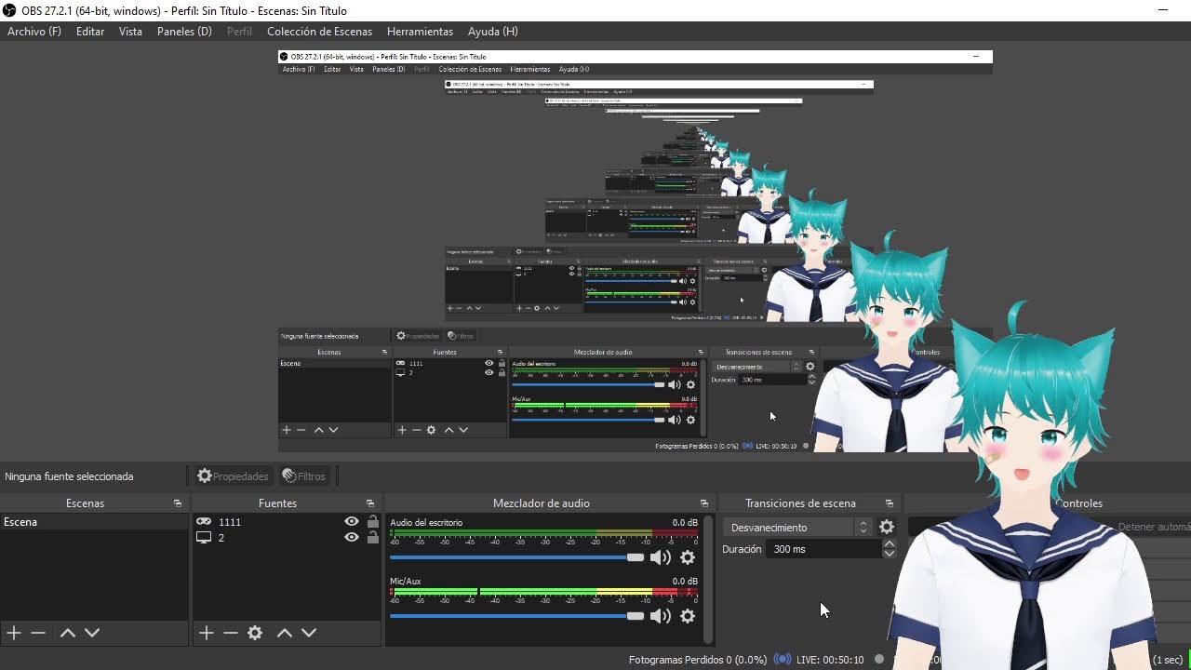Move scene up with arrow icon
The height and width of the screenshot is (670, 1191).
pyautogui.click(x=68, y=633)
